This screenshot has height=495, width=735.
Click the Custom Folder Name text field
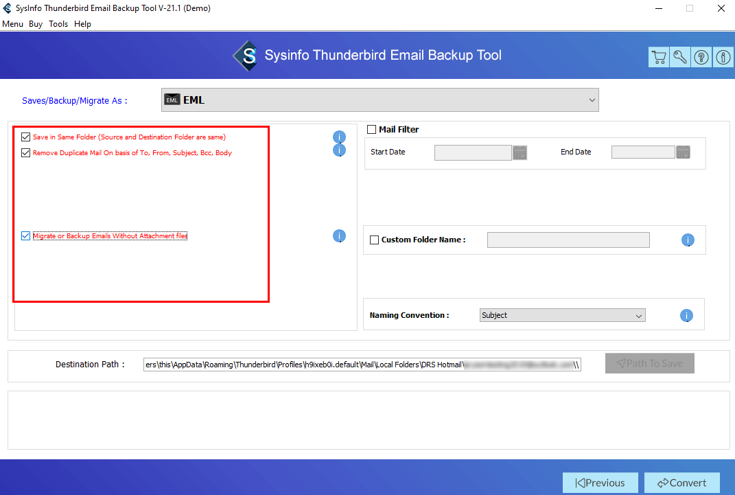[569, 240]
